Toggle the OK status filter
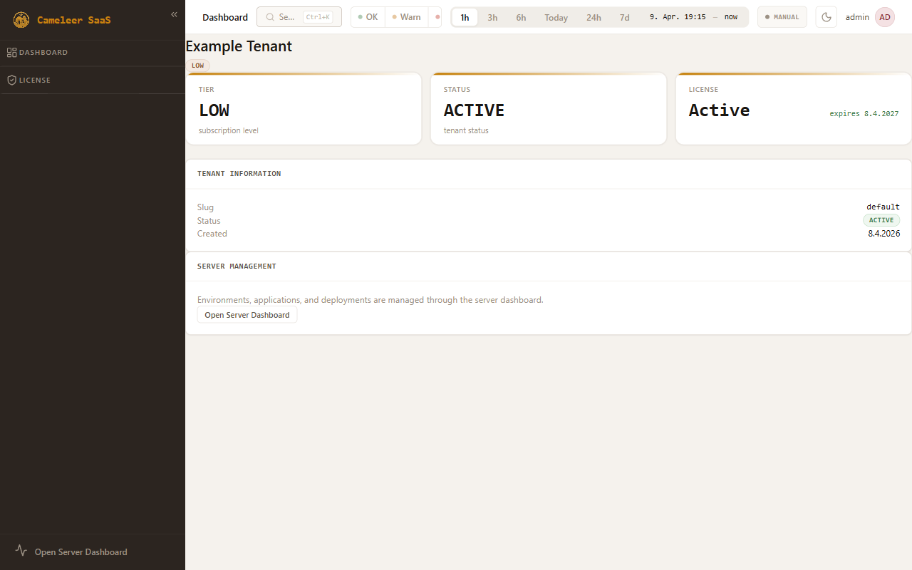The height and width of the screenshot is (570, 912). (368, 17)
